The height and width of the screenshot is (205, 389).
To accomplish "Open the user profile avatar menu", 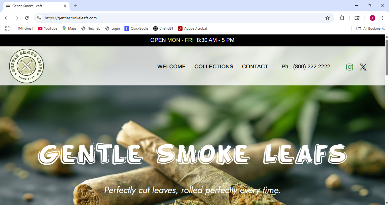I will point(372,18).
